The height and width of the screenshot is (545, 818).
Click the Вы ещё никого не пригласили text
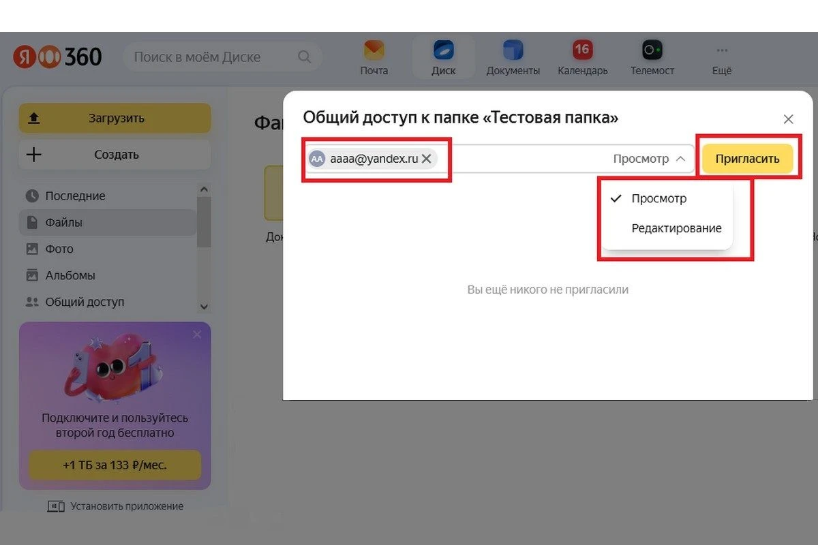pyautogui.click(x=548, y=290)
